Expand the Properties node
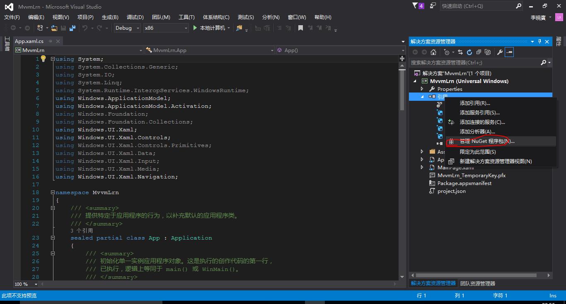566x304 pixels. pyautogui.click(x=422, y=89)
